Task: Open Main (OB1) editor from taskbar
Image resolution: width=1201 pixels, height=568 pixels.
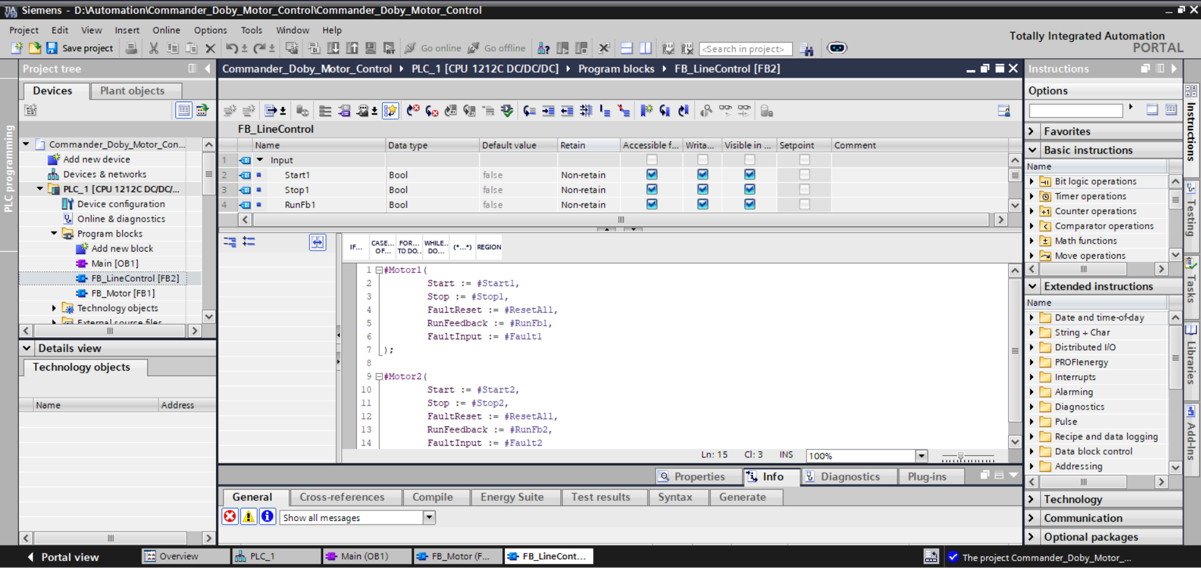Action: (367, 556)
